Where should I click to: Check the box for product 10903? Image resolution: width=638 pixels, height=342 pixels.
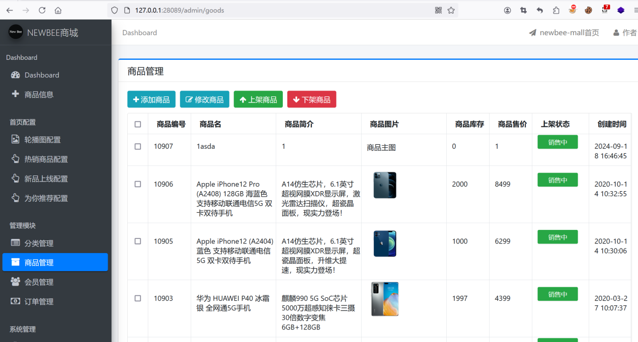[138, 298]
